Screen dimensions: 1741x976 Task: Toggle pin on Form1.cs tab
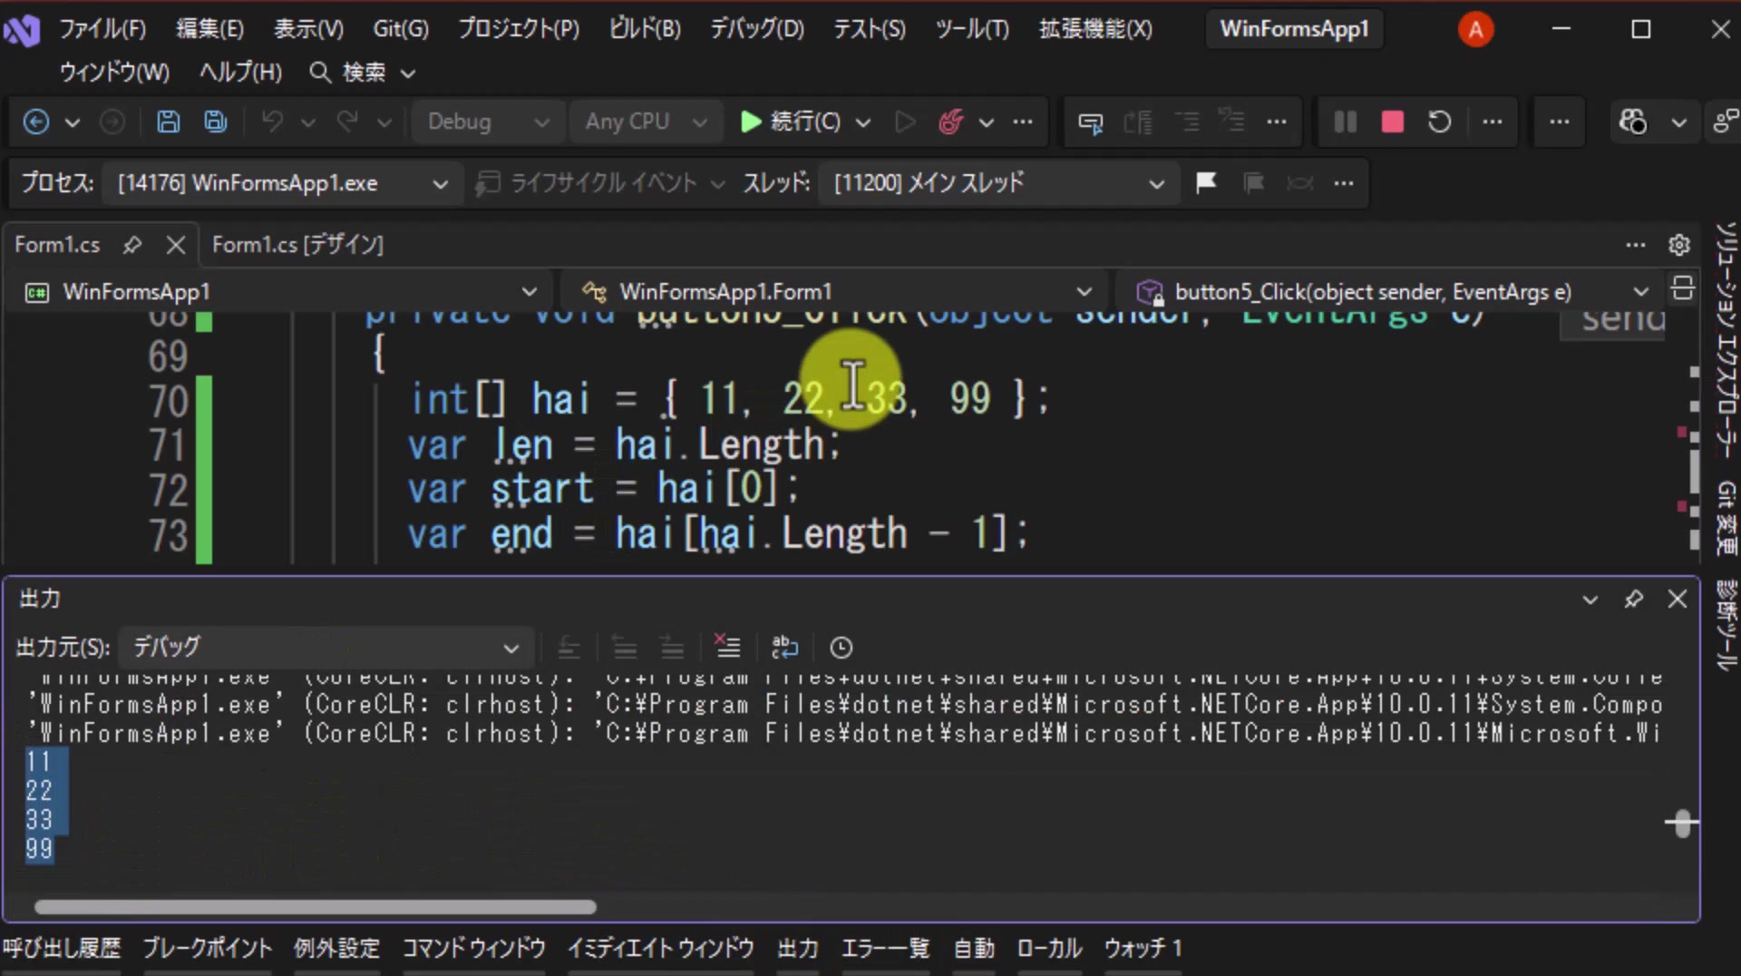pyautogui.click(x=132, y=245)
